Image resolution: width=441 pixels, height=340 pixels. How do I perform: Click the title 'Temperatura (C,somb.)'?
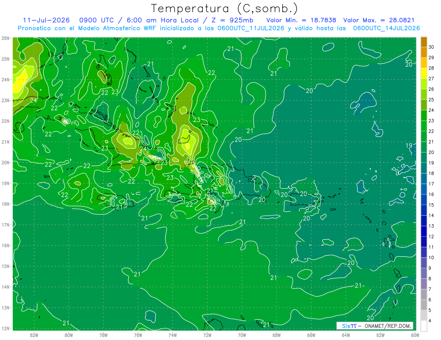(x=225, y=8)
